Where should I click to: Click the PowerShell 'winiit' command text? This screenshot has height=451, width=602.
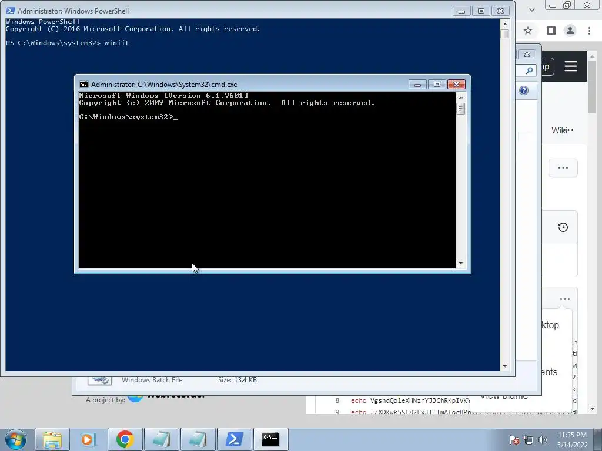pos(117,43)
